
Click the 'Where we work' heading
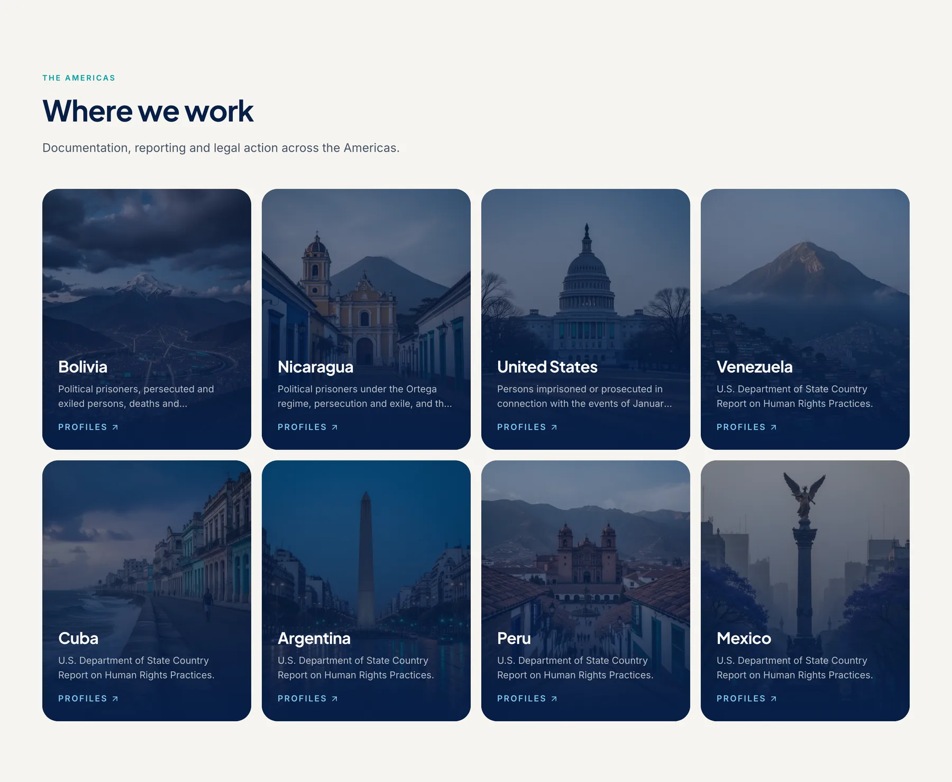pyautogui.click(x=148, y=111)
